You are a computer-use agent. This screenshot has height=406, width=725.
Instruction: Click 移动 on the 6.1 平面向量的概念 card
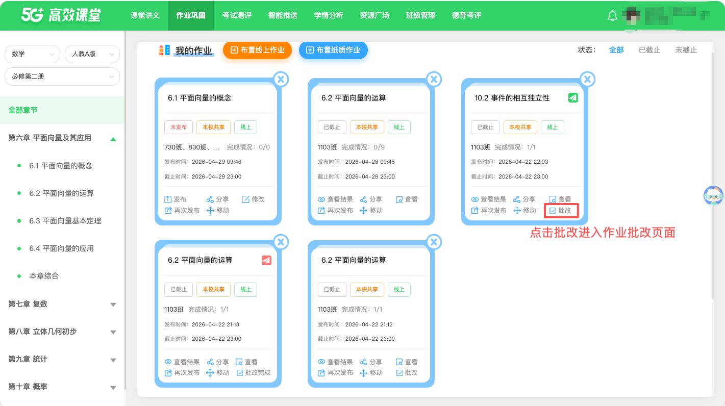pyautogui.click(x=218, y=211)
